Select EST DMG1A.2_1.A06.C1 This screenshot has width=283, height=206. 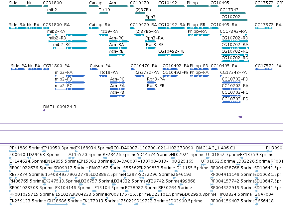pyautogui.click(x=233, y=151)
